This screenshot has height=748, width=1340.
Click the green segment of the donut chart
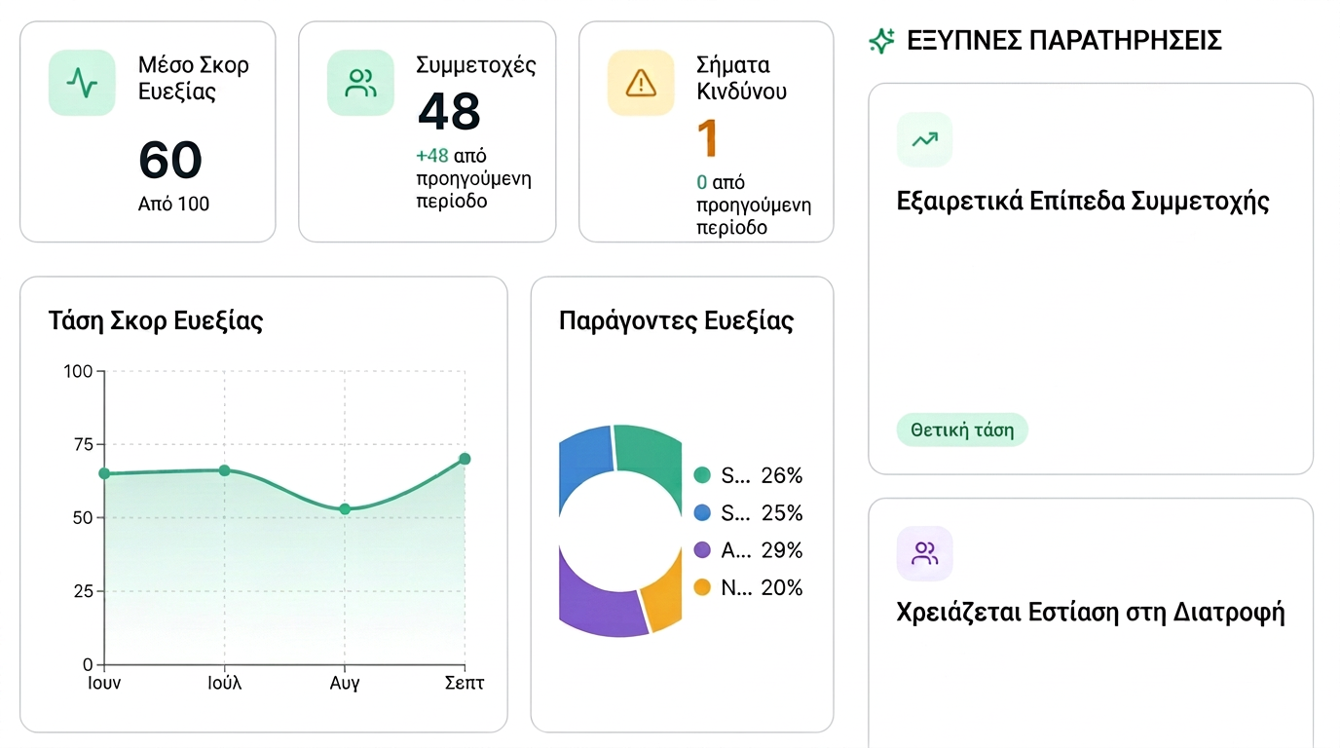point(651,456)
